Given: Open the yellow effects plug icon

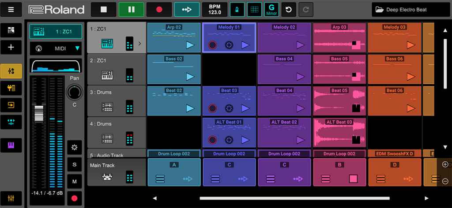Looking at the screenshot, I should [11, 88].
